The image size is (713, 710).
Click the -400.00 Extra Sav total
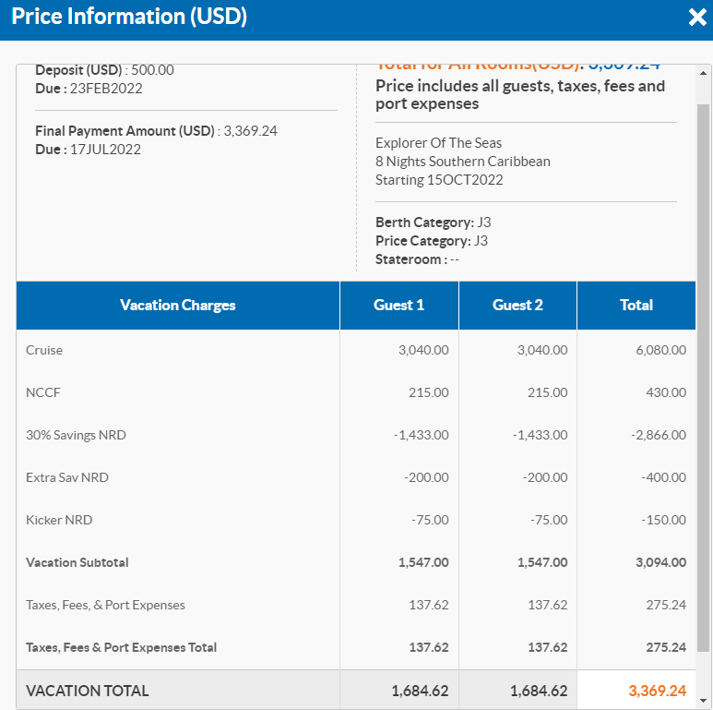tap(663, 477)
